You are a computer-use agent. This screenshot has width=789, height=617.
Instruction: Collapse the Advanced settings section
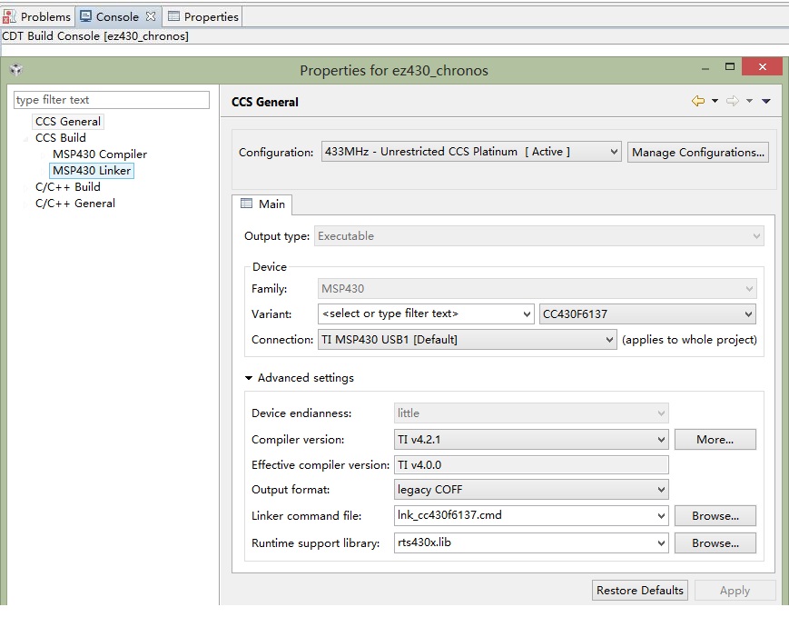(249, 378)
